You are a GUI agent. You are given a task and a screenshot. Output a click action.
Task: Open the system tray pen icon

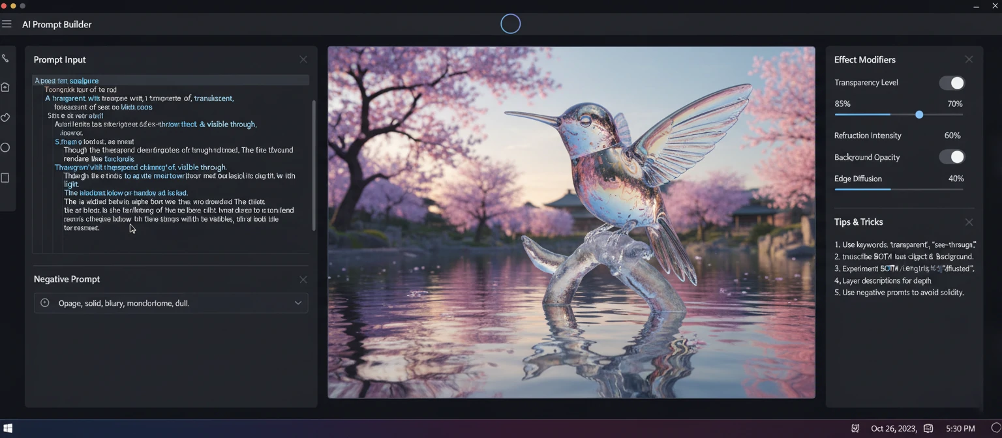[856, 428]
